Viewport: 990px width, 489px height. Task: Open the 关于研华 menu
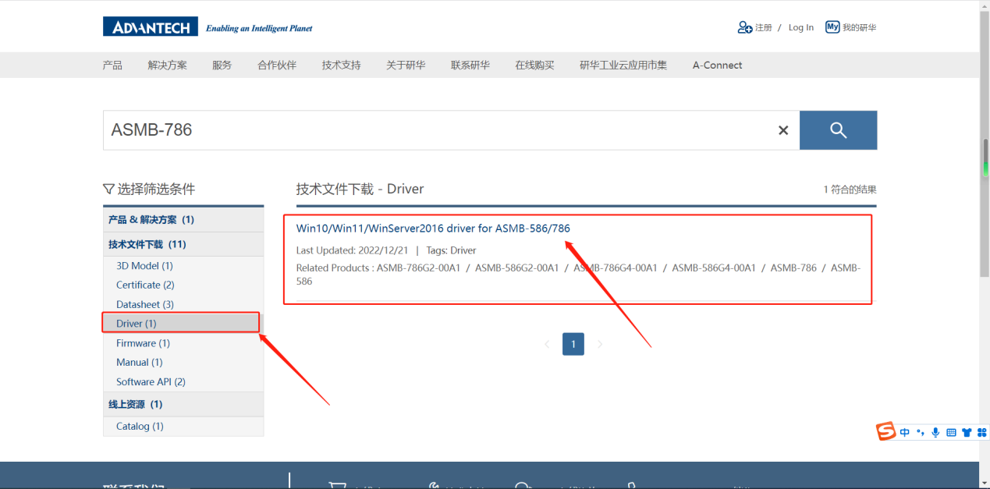(x=406, y=66)
